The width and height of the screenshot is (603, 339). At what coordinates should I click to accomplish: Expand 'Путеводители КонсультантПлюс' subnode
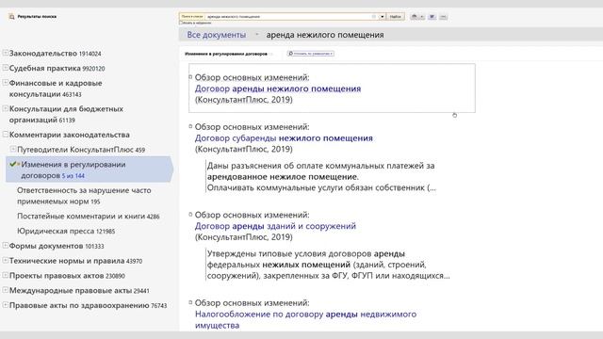point(13,149)
